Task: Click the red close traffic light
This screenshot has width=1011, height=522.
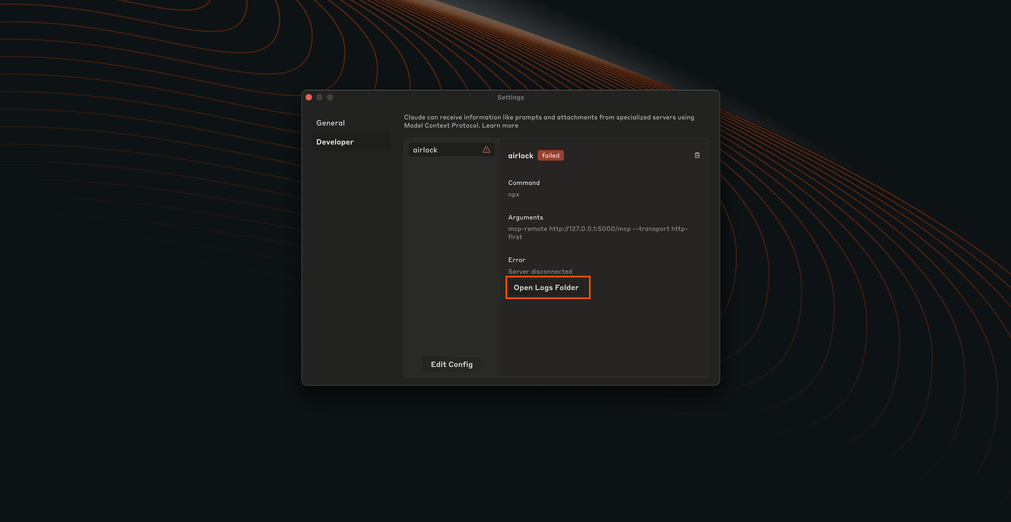Action: (309, 97)
